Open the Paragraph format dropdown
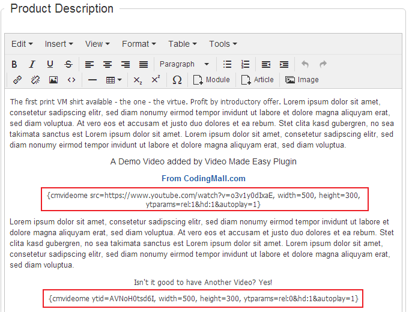Viewport: 409px width, 312px height. pyautogui.click(x=184, y=64)
